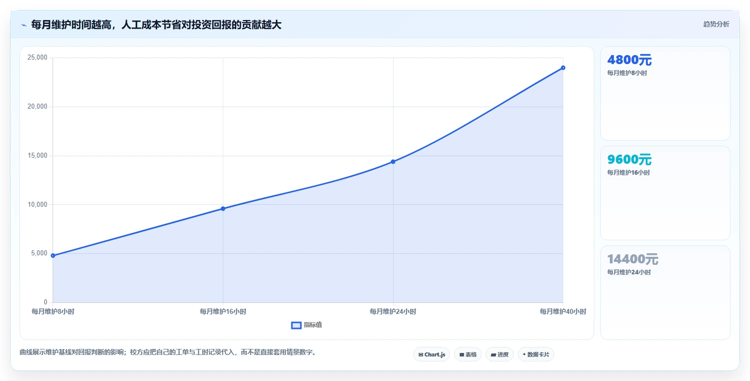Click the 每月维护16小时 x-axis label
Image resolution: width=750 pixels, height=381 pixels.
click(223, 311)
